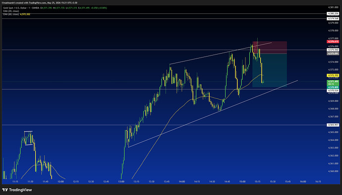Select the upper white channel trendline
Viewport: 342px width, 195px height.
click(x=221, y=53)
